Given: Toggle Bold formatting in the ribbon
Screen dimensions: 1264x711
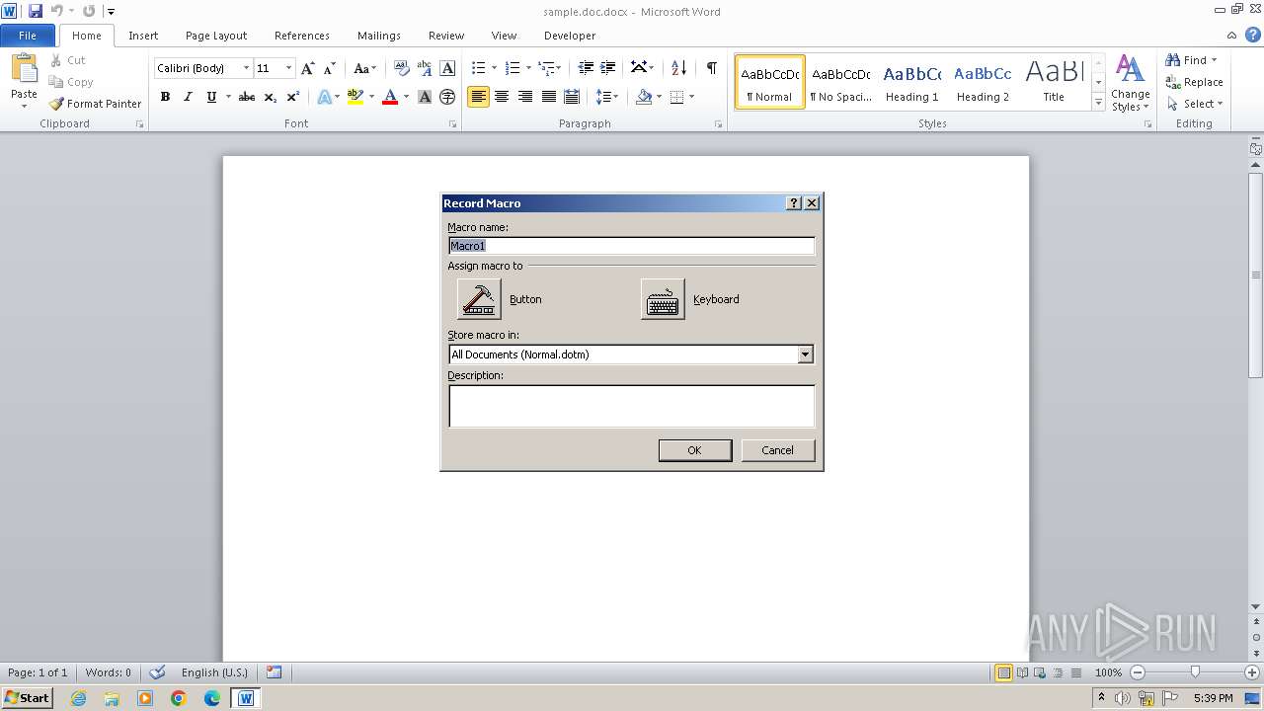Looking at the screenshot, I should (x=165, y=97).
